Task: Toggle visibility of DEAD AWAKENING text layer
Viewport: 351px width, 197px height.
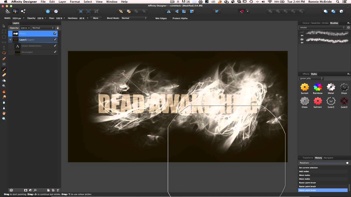Action: 55,46
